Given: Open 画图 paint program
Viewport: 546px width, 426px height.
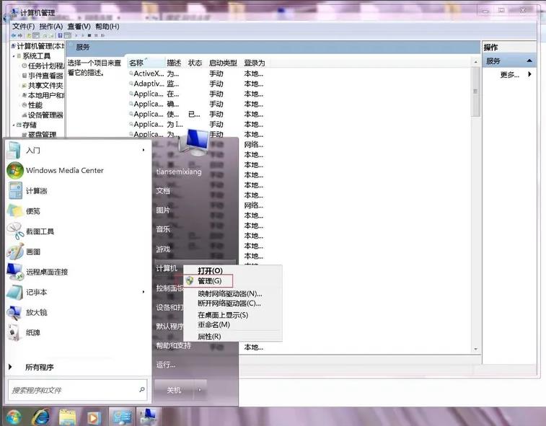Looking at the screenshot, I should click(33, 252).
